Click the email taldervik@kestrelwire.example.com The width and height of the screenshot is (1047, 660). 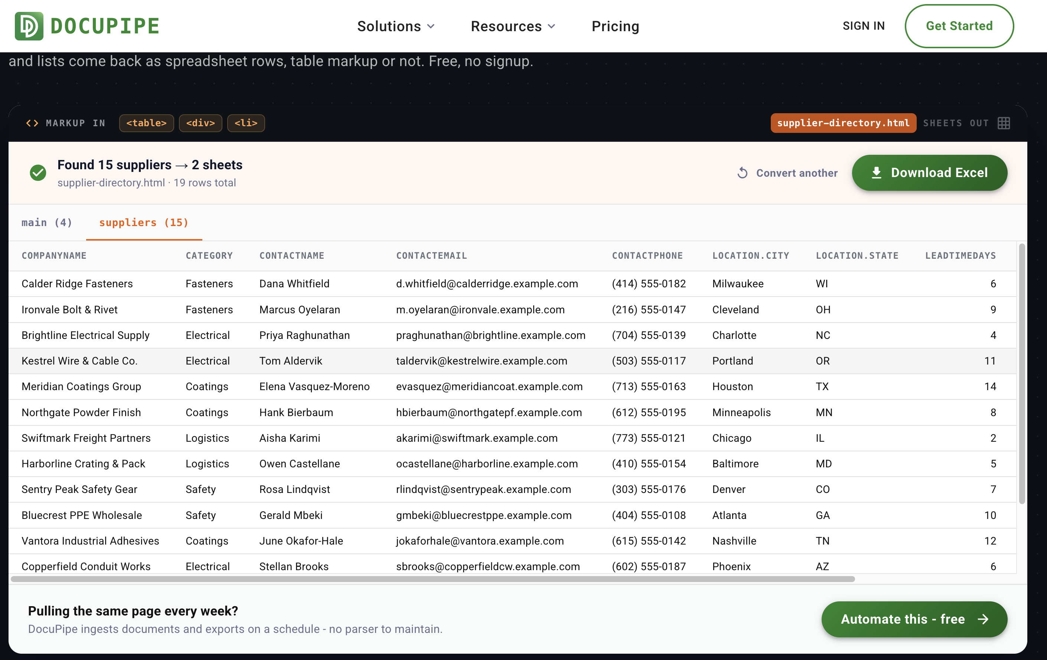482,361
